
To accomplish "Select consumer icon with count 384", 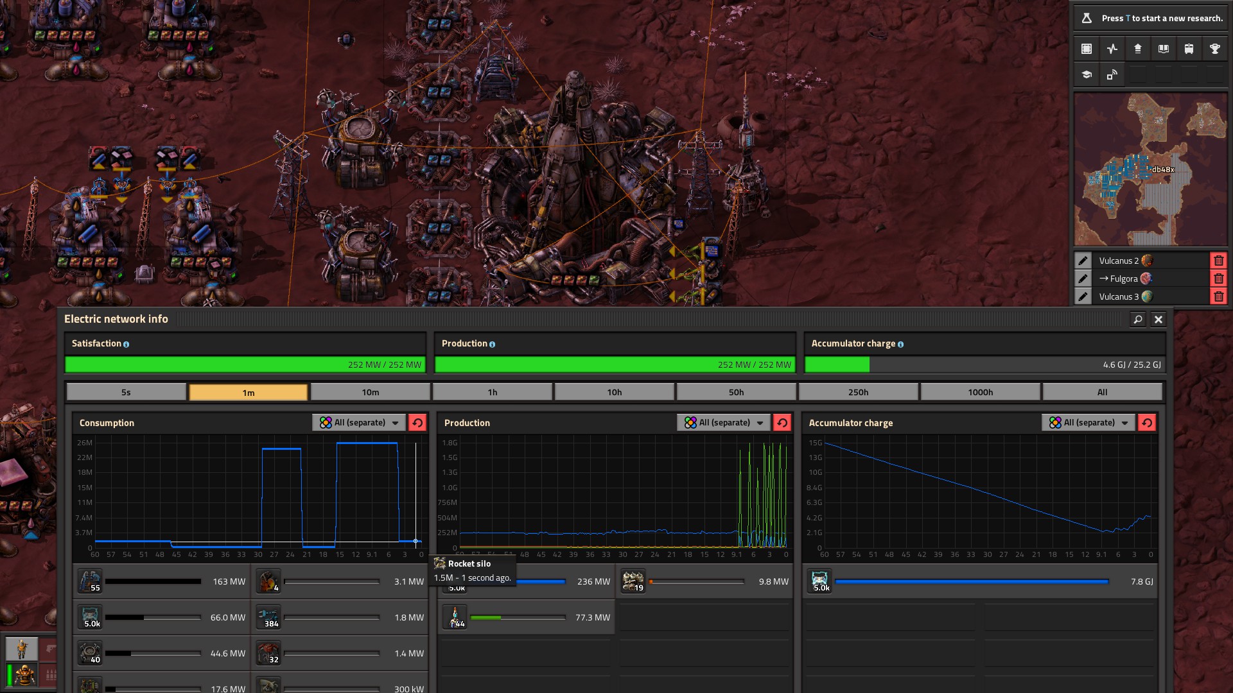I will click(x=268, y=617).
